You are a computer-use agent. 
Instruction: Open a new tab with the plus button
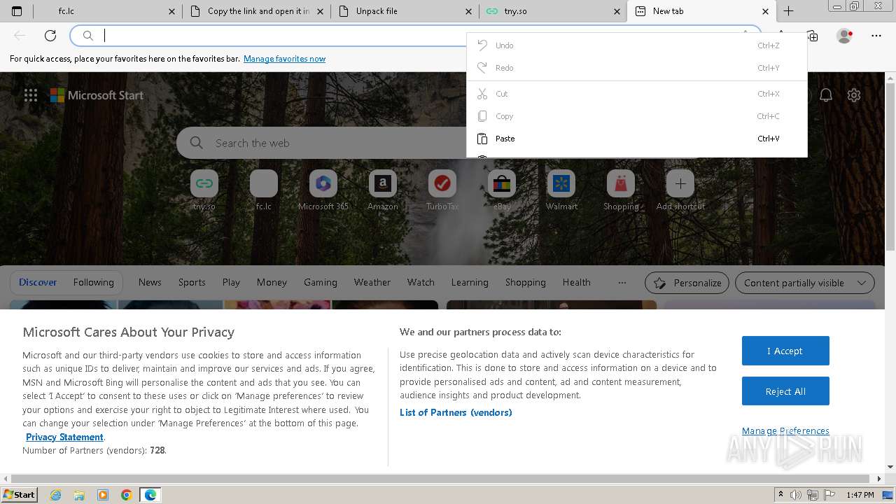[x=788, y=11]
